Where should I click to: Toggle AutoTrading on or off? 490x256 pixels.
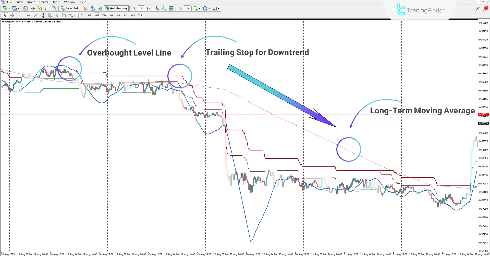coord(116,8)
